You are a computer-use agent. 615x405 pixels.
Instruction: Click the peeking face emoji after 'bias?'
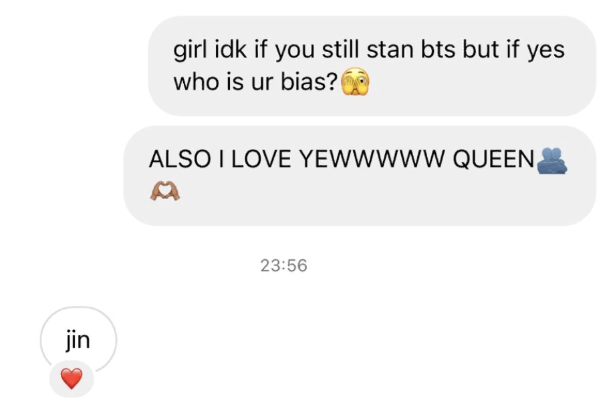355,81
